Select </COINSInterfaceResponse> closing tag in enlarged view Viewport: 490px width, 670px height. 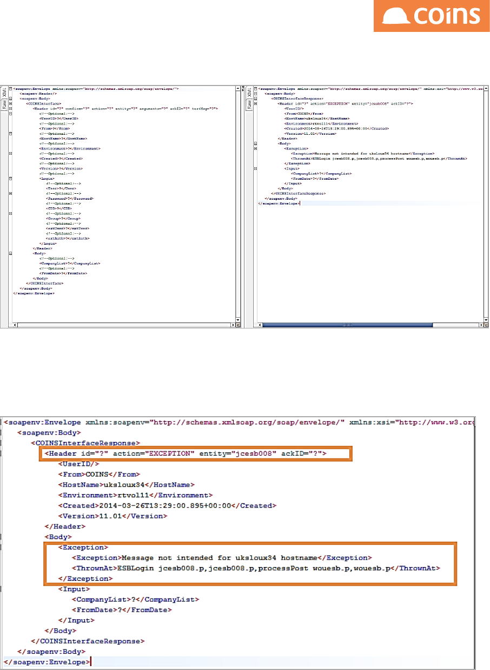(x=88, y=641)
